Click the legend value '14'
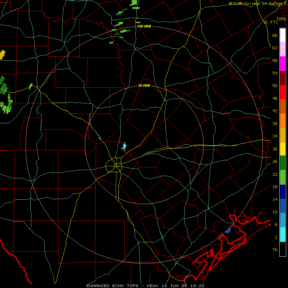288x288 pixels. click(275, 199)
